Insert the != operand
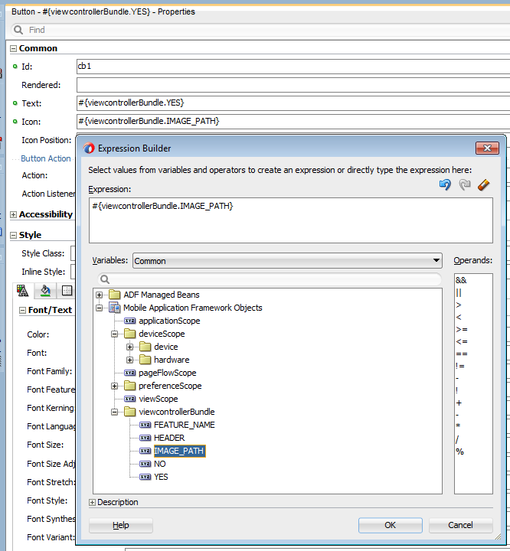Screen dimensions: 510x551 [x=460, y=366]
